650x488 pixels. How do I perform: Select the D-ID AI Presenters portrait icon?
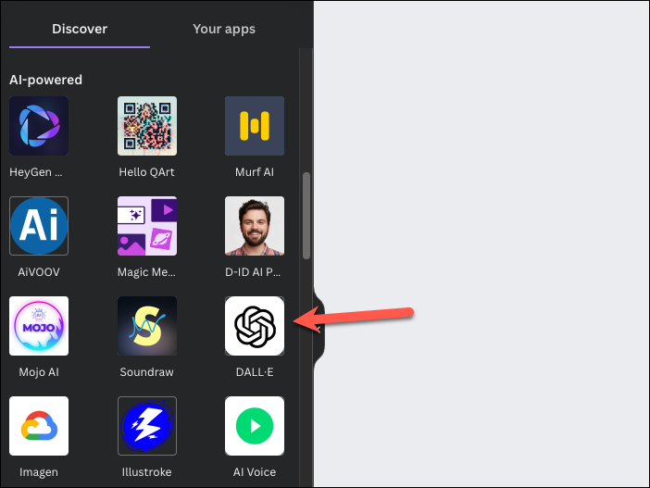coord(255,226)
